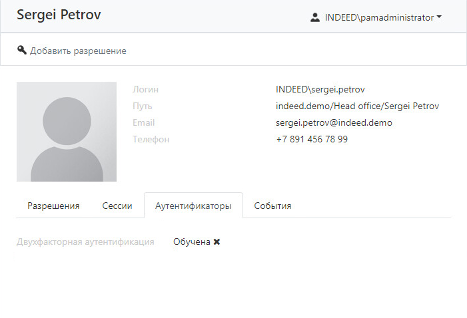Viewport: 467px width, 318px height.
Task: Click the login value INDEED\sergei.petrov
Action: pos(320,89)
